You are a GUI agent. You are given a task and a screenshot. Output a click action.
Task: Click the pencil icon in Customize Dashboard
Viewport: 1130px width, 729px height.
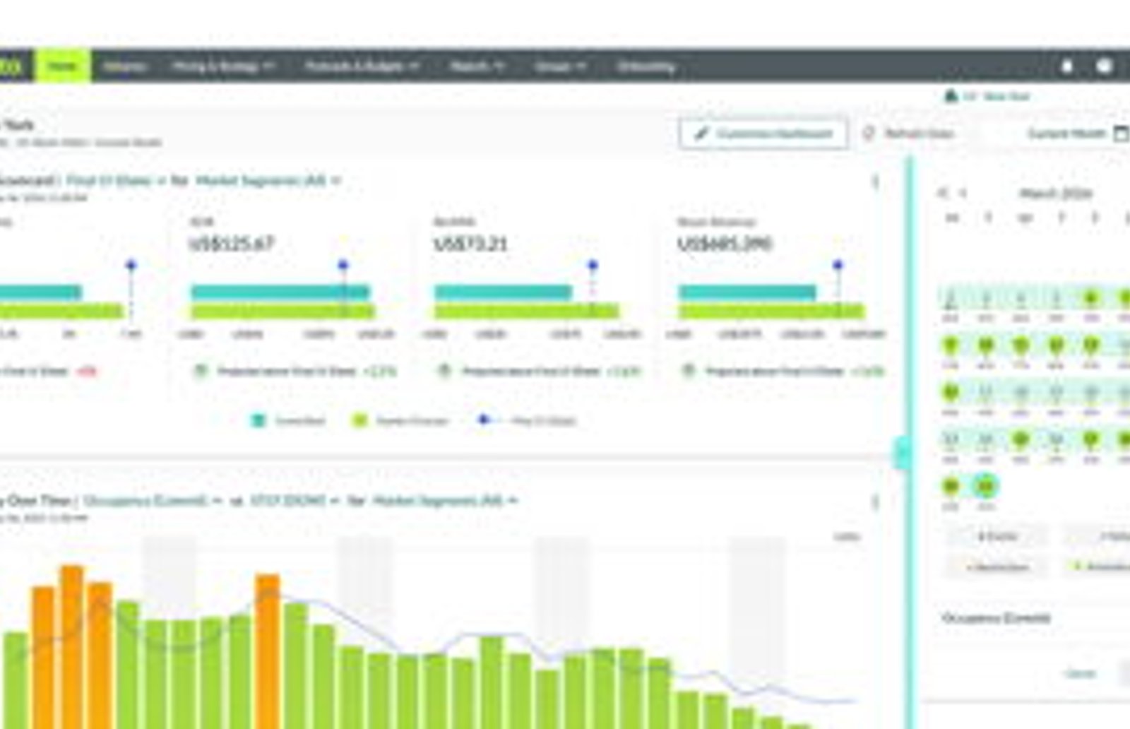point(701,134)
